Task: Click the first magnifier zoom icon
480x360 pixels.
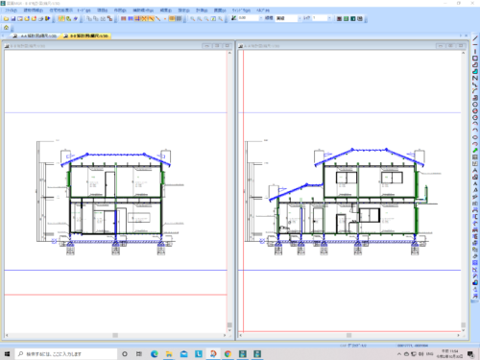Action: pos(192,18)
